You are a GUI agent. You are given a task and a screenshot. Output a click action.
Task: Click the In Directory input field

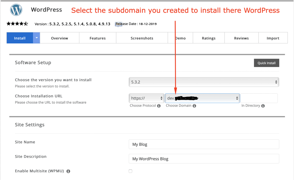point(259,98)
